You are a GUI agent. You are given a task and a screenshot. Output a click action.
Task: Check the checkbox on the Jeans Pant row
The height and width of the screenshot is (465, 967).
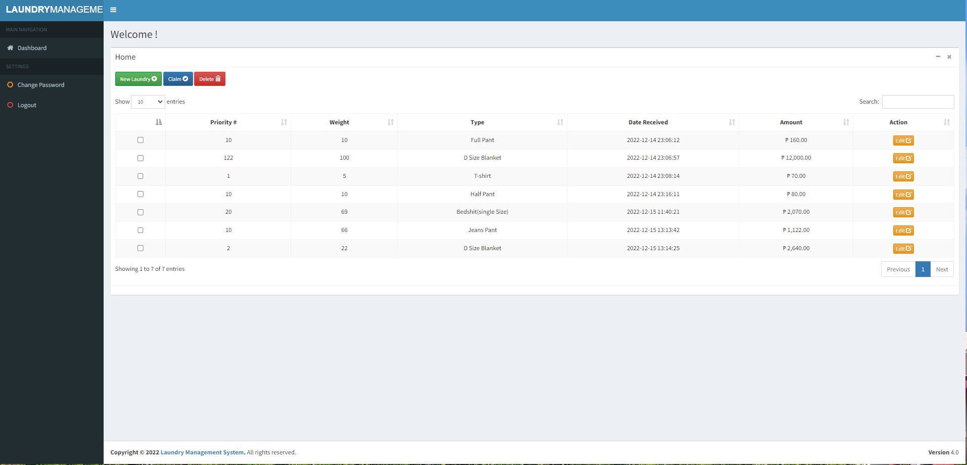141,230
